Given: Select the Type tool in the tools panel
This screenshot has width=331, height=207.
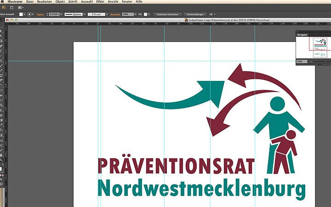Looking at the screenshot, I should (x=1, y=51).
